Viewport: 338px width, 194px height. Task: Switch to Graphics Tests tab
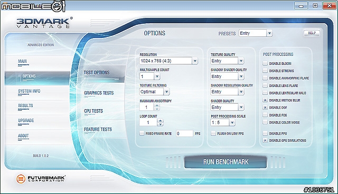99,93
